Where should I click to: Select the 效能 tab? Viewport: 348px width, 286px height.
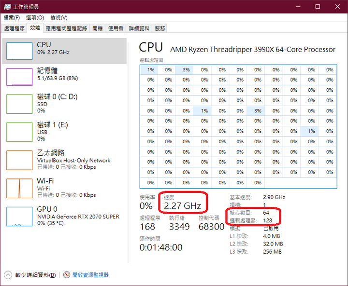coord(35,28)
